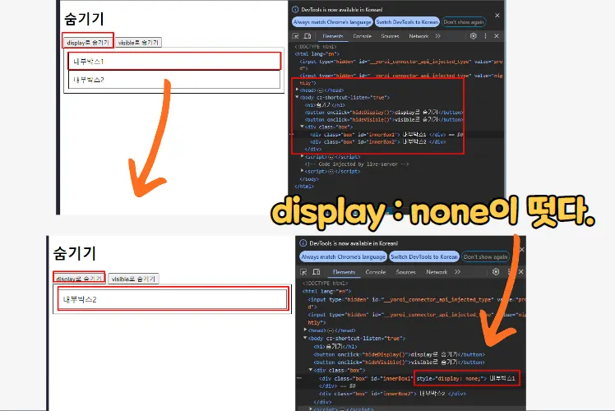Open Elements tab in bottom DevTools
Viewport: 615px width, 411px height.
(x=344, y=272)
